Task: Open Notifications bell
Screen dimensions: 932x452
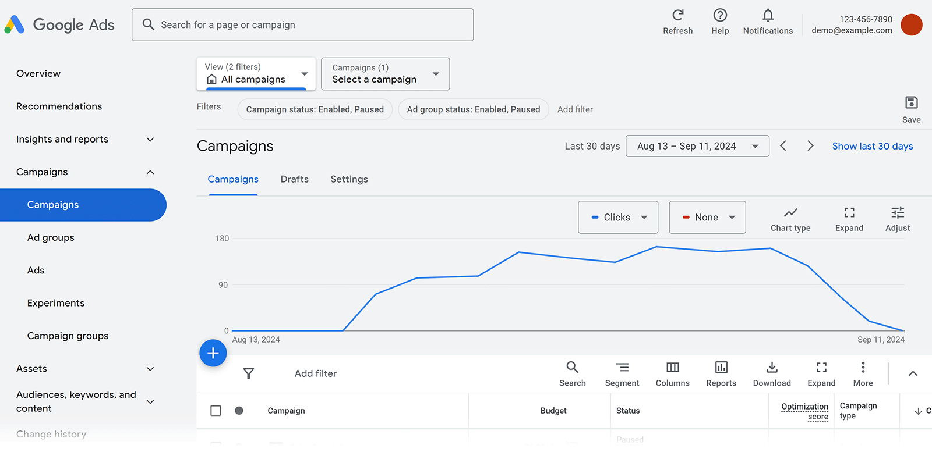Action: [768, 22]
